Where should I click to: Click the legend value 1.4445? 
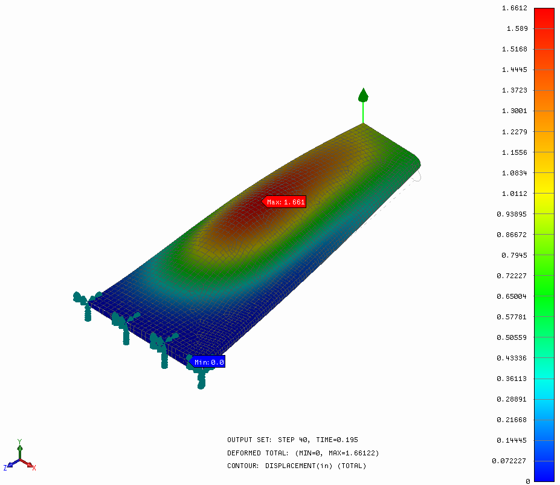coord(514,70)
